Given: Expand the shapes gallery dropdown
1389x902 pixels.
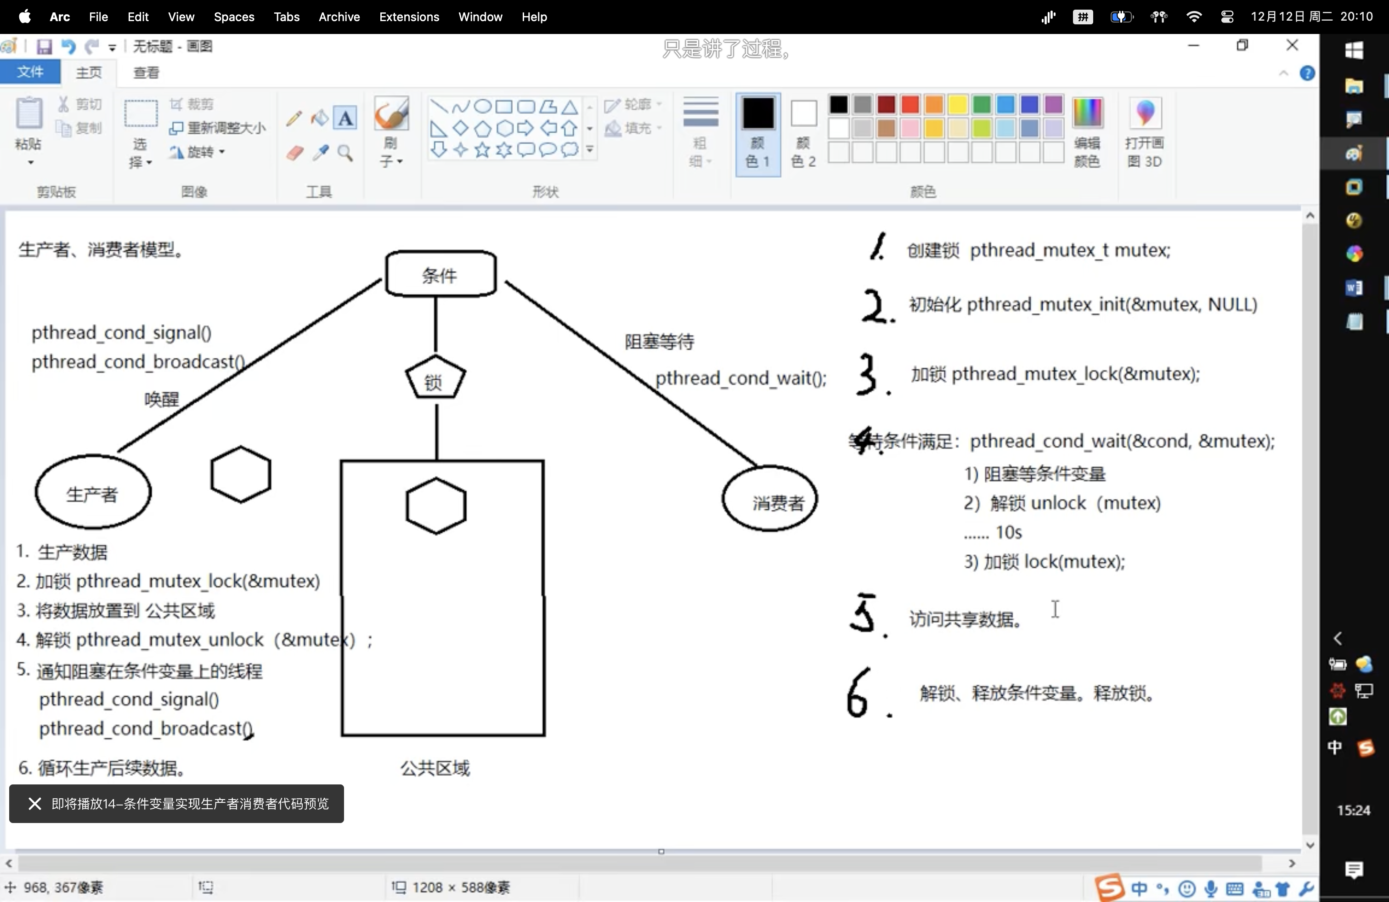Looking at the screenshot, I should pos(589,150).
